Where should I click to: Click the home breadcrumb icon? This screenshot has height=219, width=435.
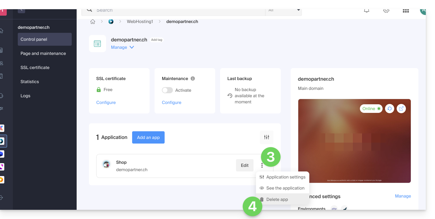coord(93,22)
